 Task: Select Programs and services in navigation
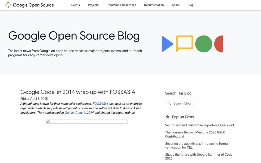[x=121, y=5]
